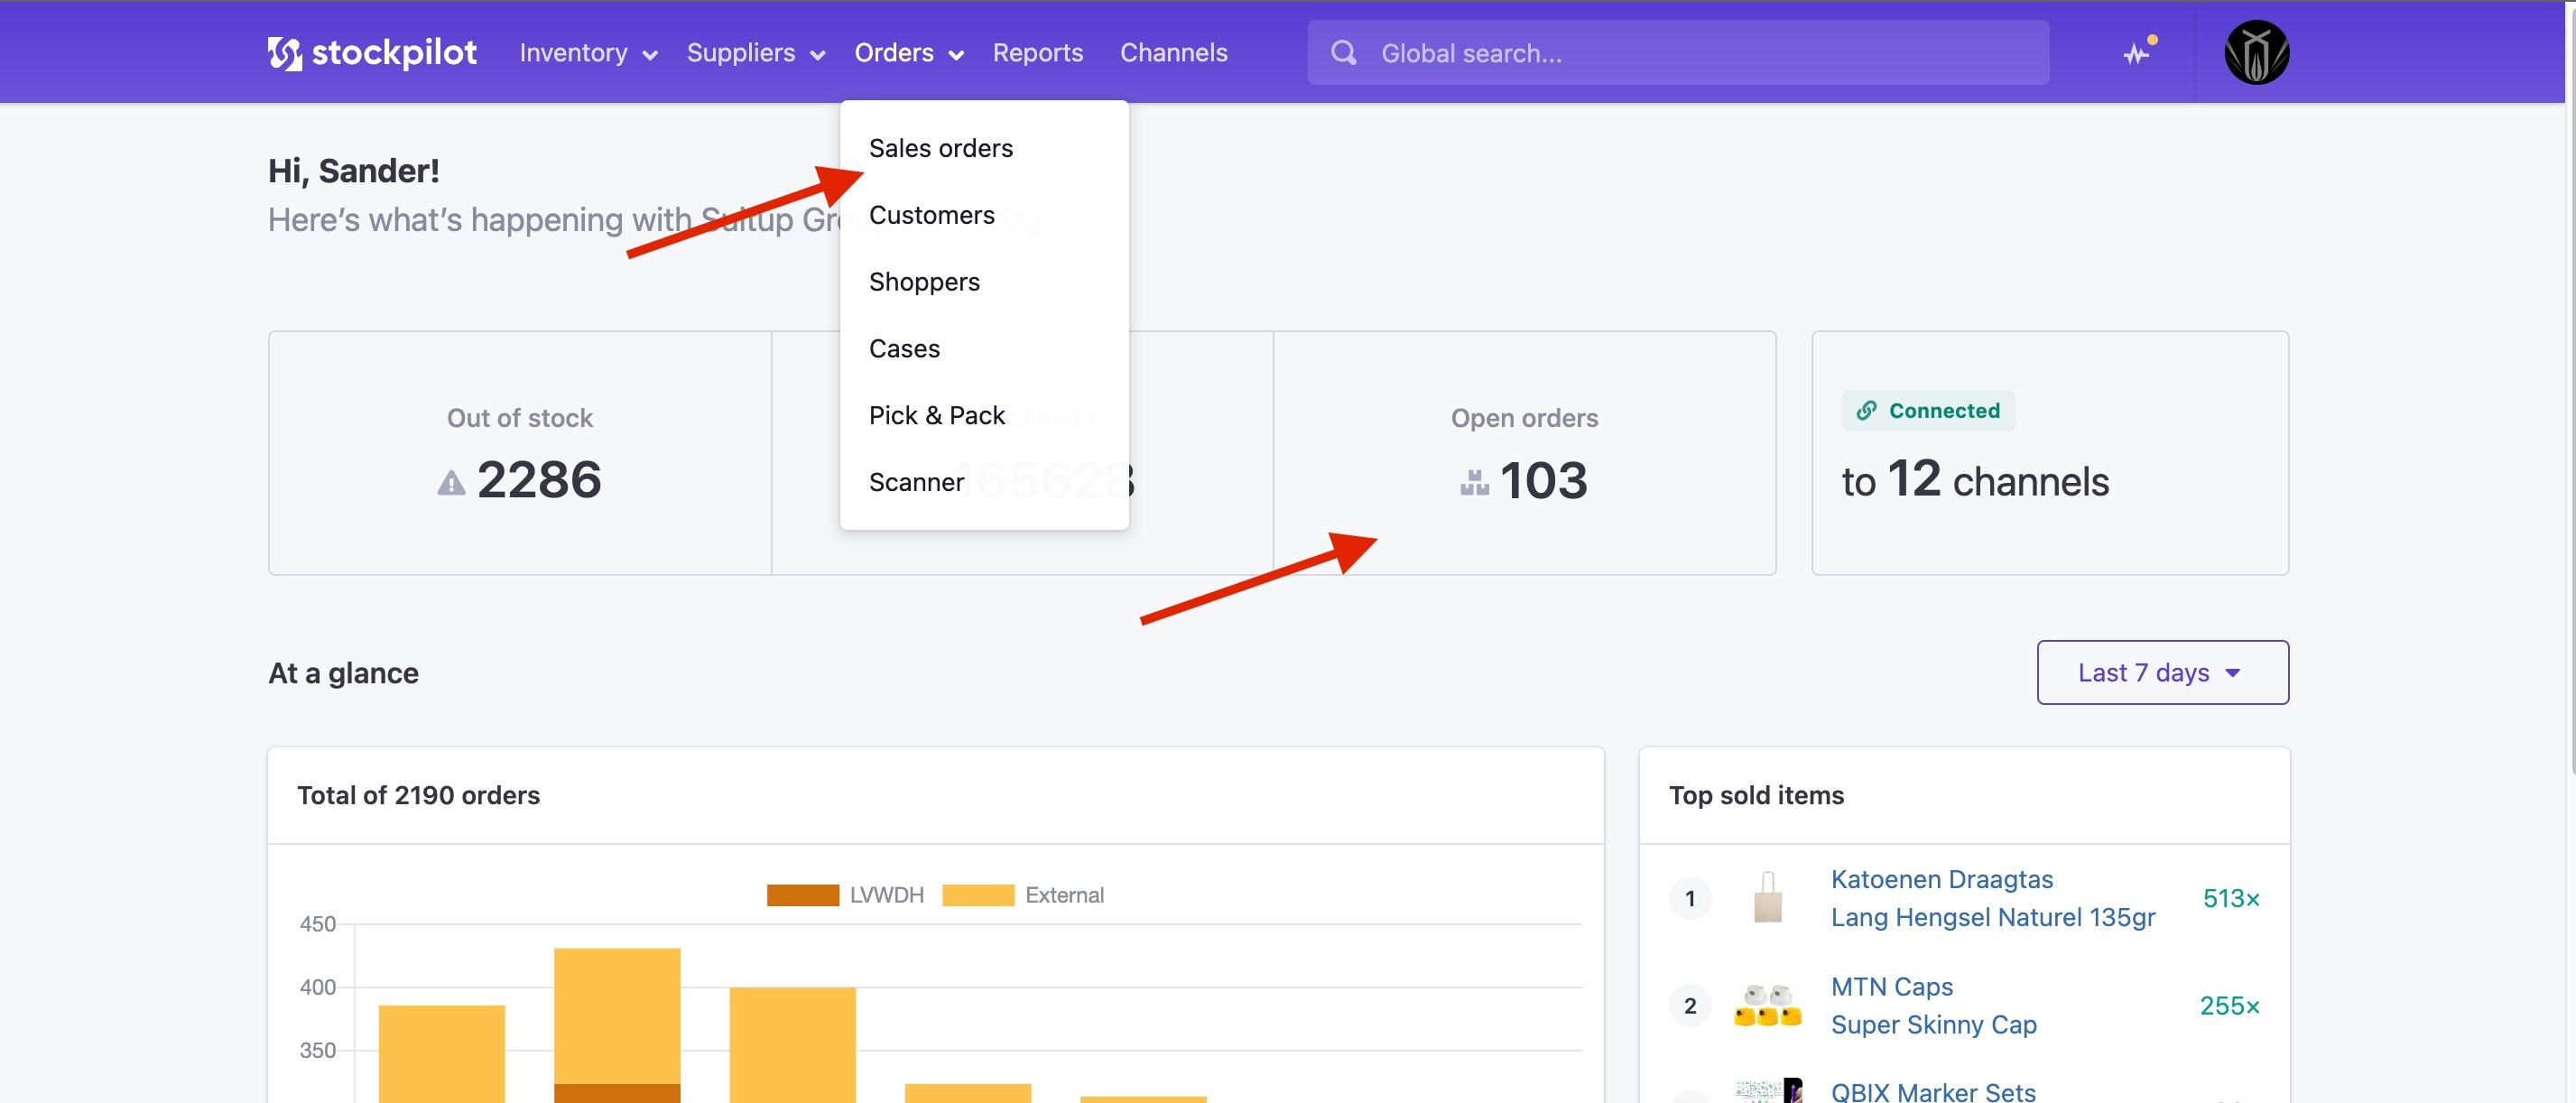
Task: Click the Connected status badge
Action: 1927,411
